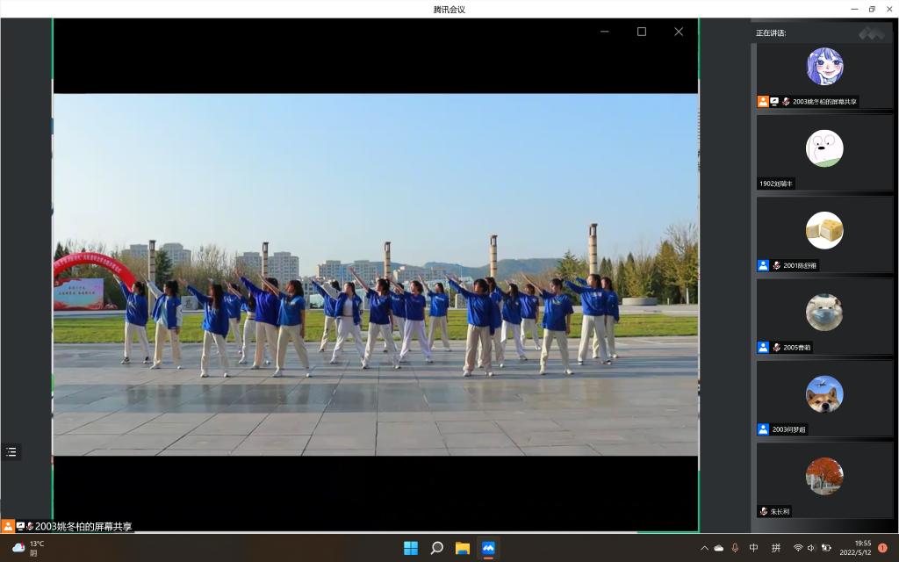The width and height of the screenshot is (899, 562).
Task: Select the 1902刘瑞丰 participant tile
Action: tap(824, 153)
